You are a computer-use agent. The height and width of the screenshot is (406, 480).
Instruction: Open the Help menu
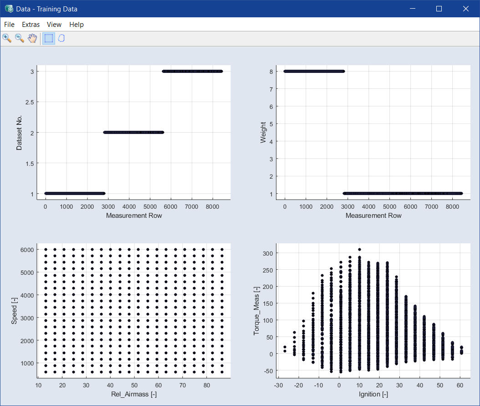click(77, 25)
